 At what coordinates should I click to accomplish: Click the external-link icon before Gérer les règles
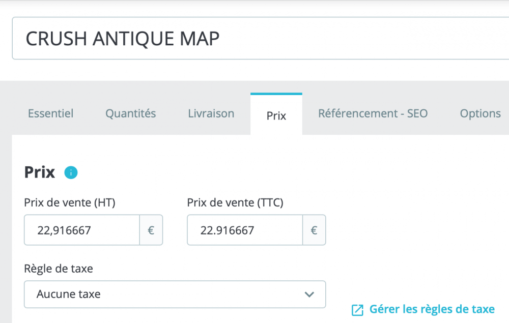coord(358,310)
